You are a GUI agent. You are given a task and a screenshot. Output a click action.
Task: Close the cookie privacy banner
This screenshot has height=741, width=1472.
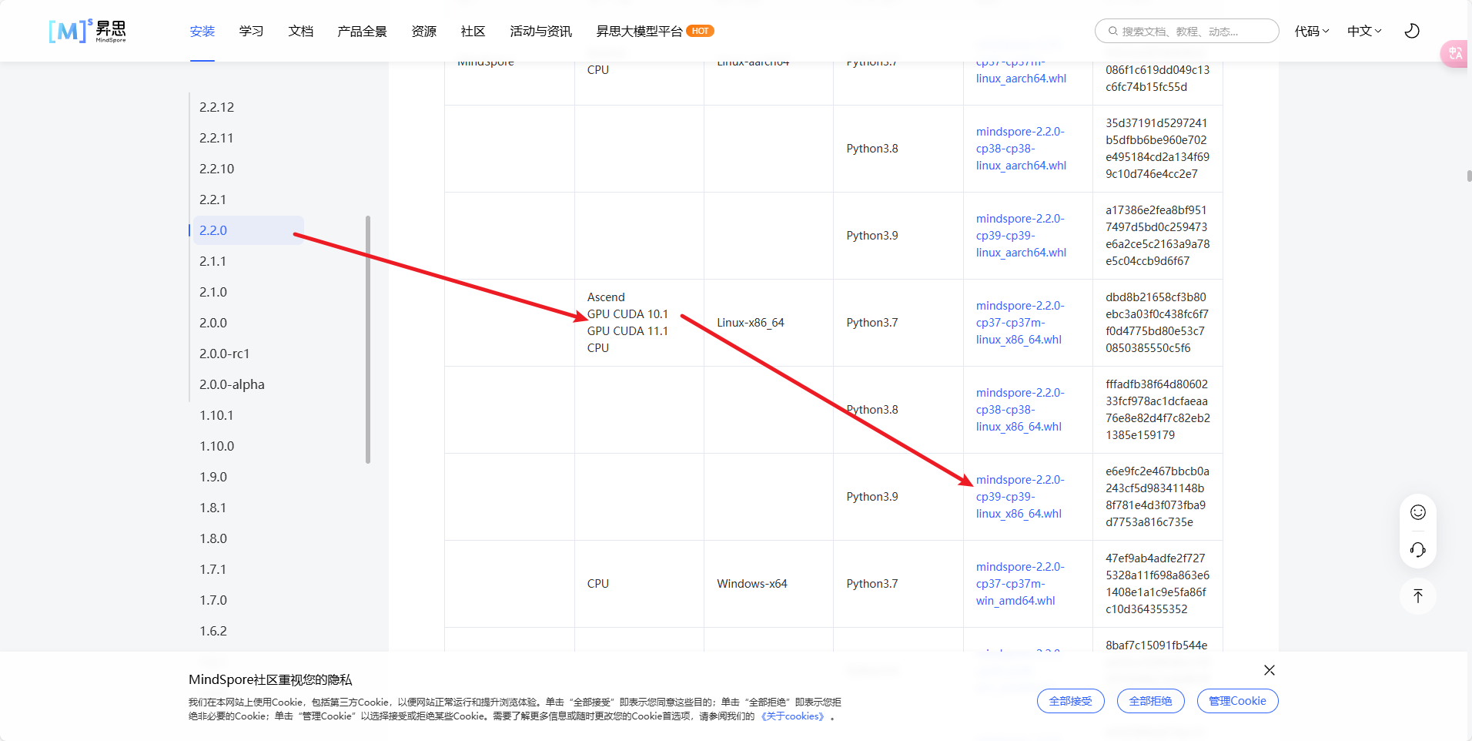(1270, 670)
